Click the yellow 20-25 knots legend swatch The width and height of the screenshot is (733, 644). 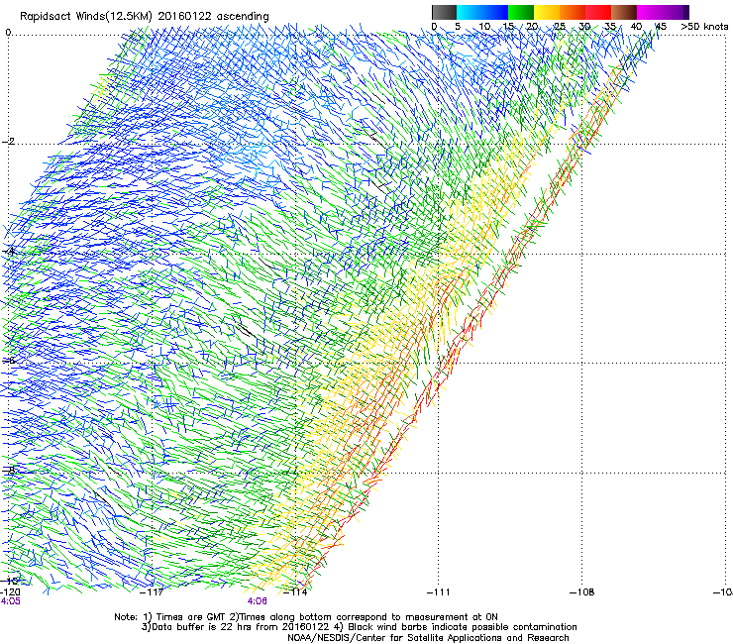[547, 12]
